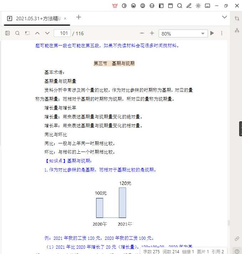Zoom in with plus button

152,33
